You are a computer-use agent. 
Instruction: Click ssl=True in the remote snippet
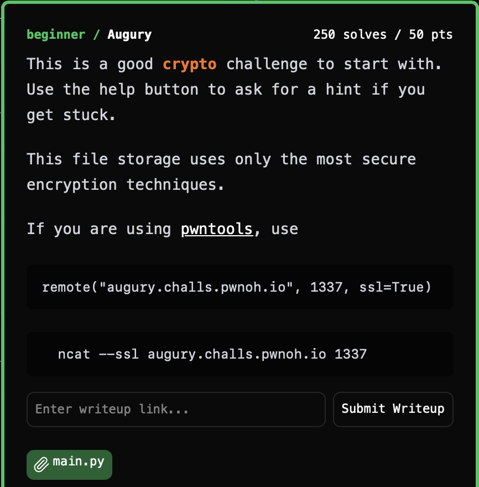coord(394,287)
